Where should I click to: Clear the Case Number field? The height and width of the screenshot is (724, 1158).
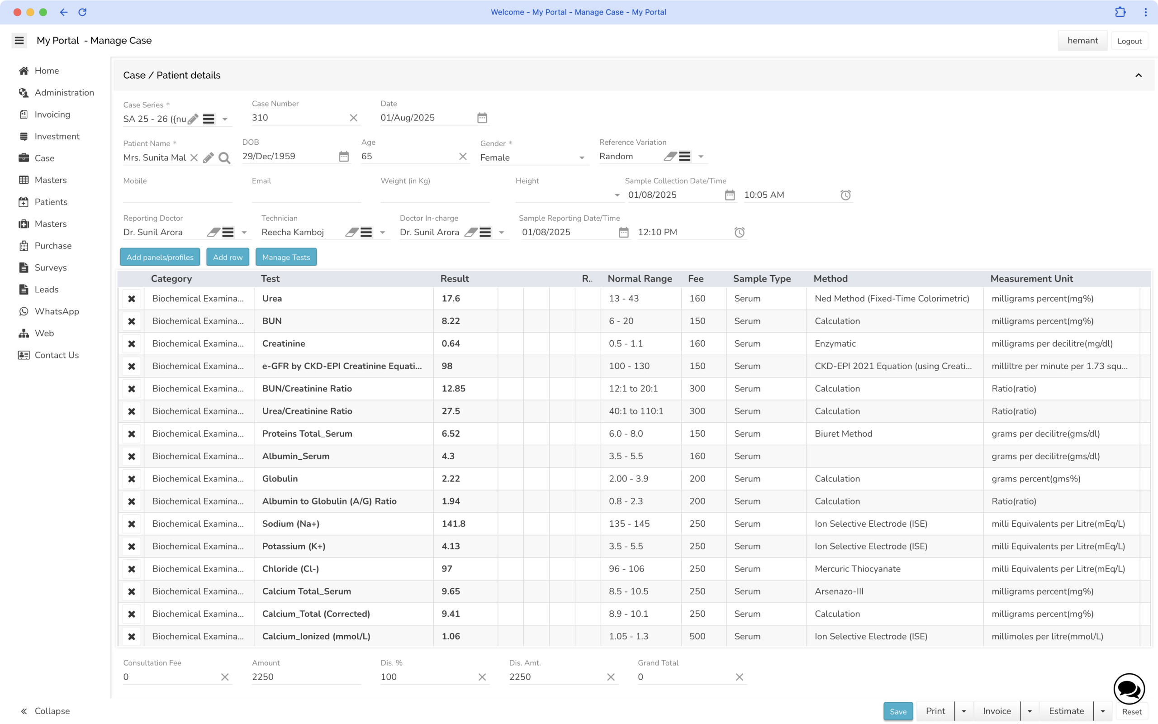(x=354, y=118)
